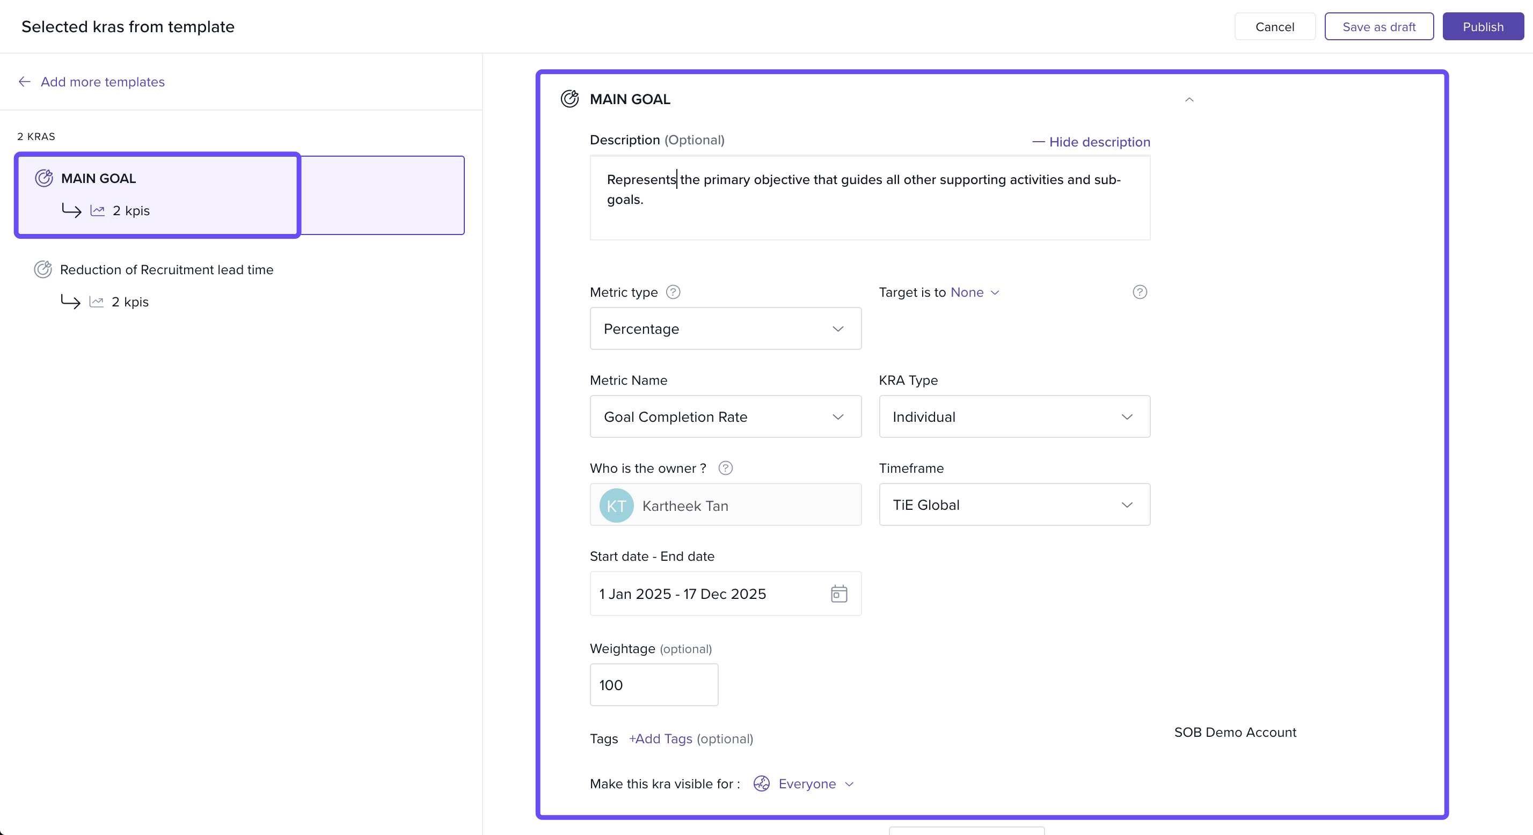1533x835 pixels.
Task: Click goal icon of Reduction of Recruitment KRA
Action: (x=43, y=269)
